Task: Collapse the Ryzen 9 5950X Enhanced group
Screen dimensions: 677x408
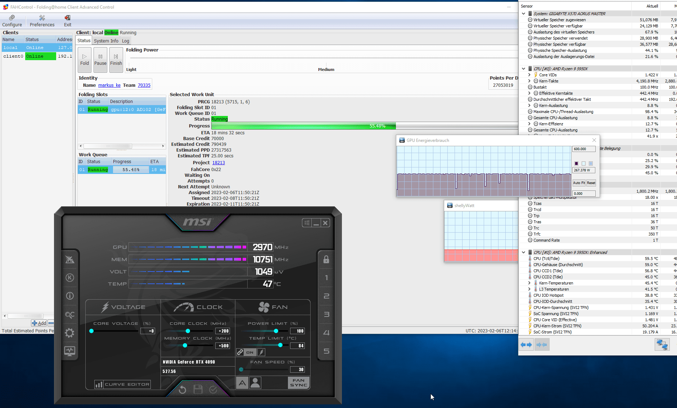Action: tap(523, 252)
